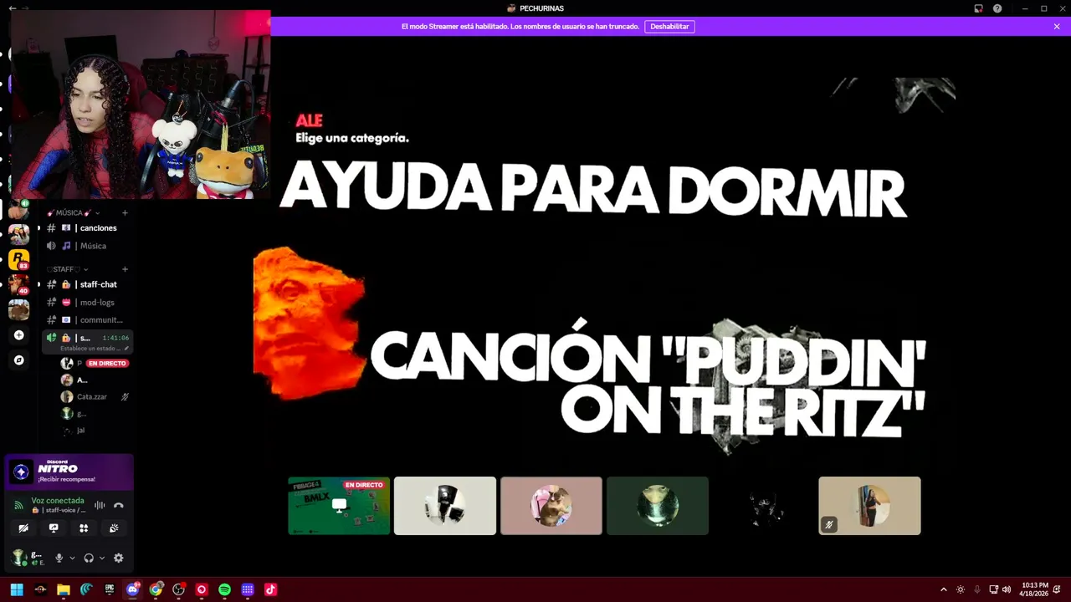This screenshot has width=1071, height=602.
Task: Click the share screen button
Action: pyautogui.click(x=54, y=528)
